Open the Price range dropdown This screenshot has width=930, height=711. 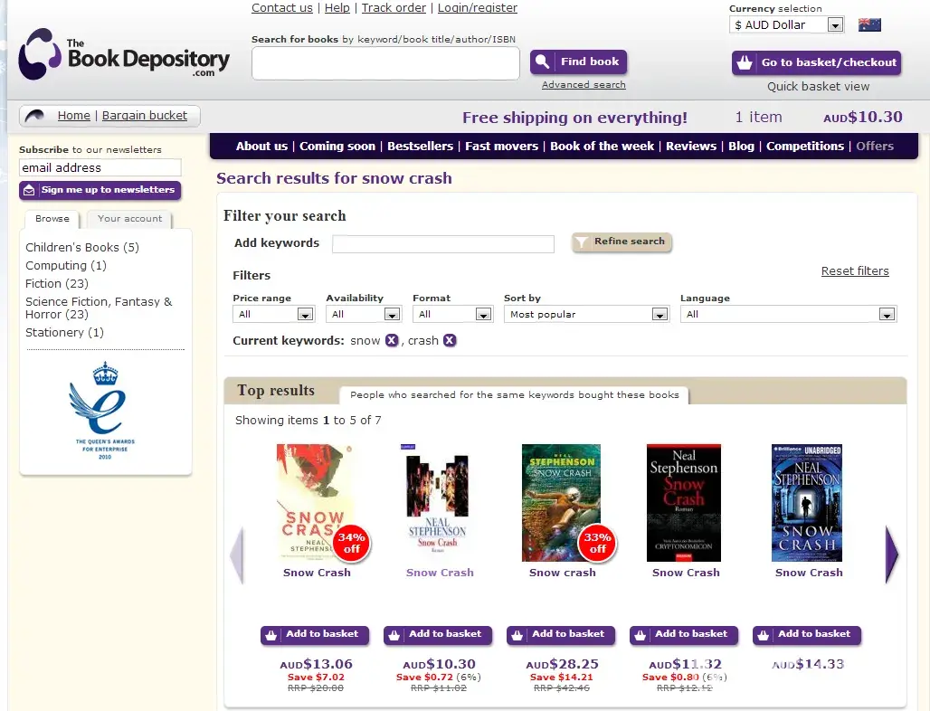(x=273, y=314)
